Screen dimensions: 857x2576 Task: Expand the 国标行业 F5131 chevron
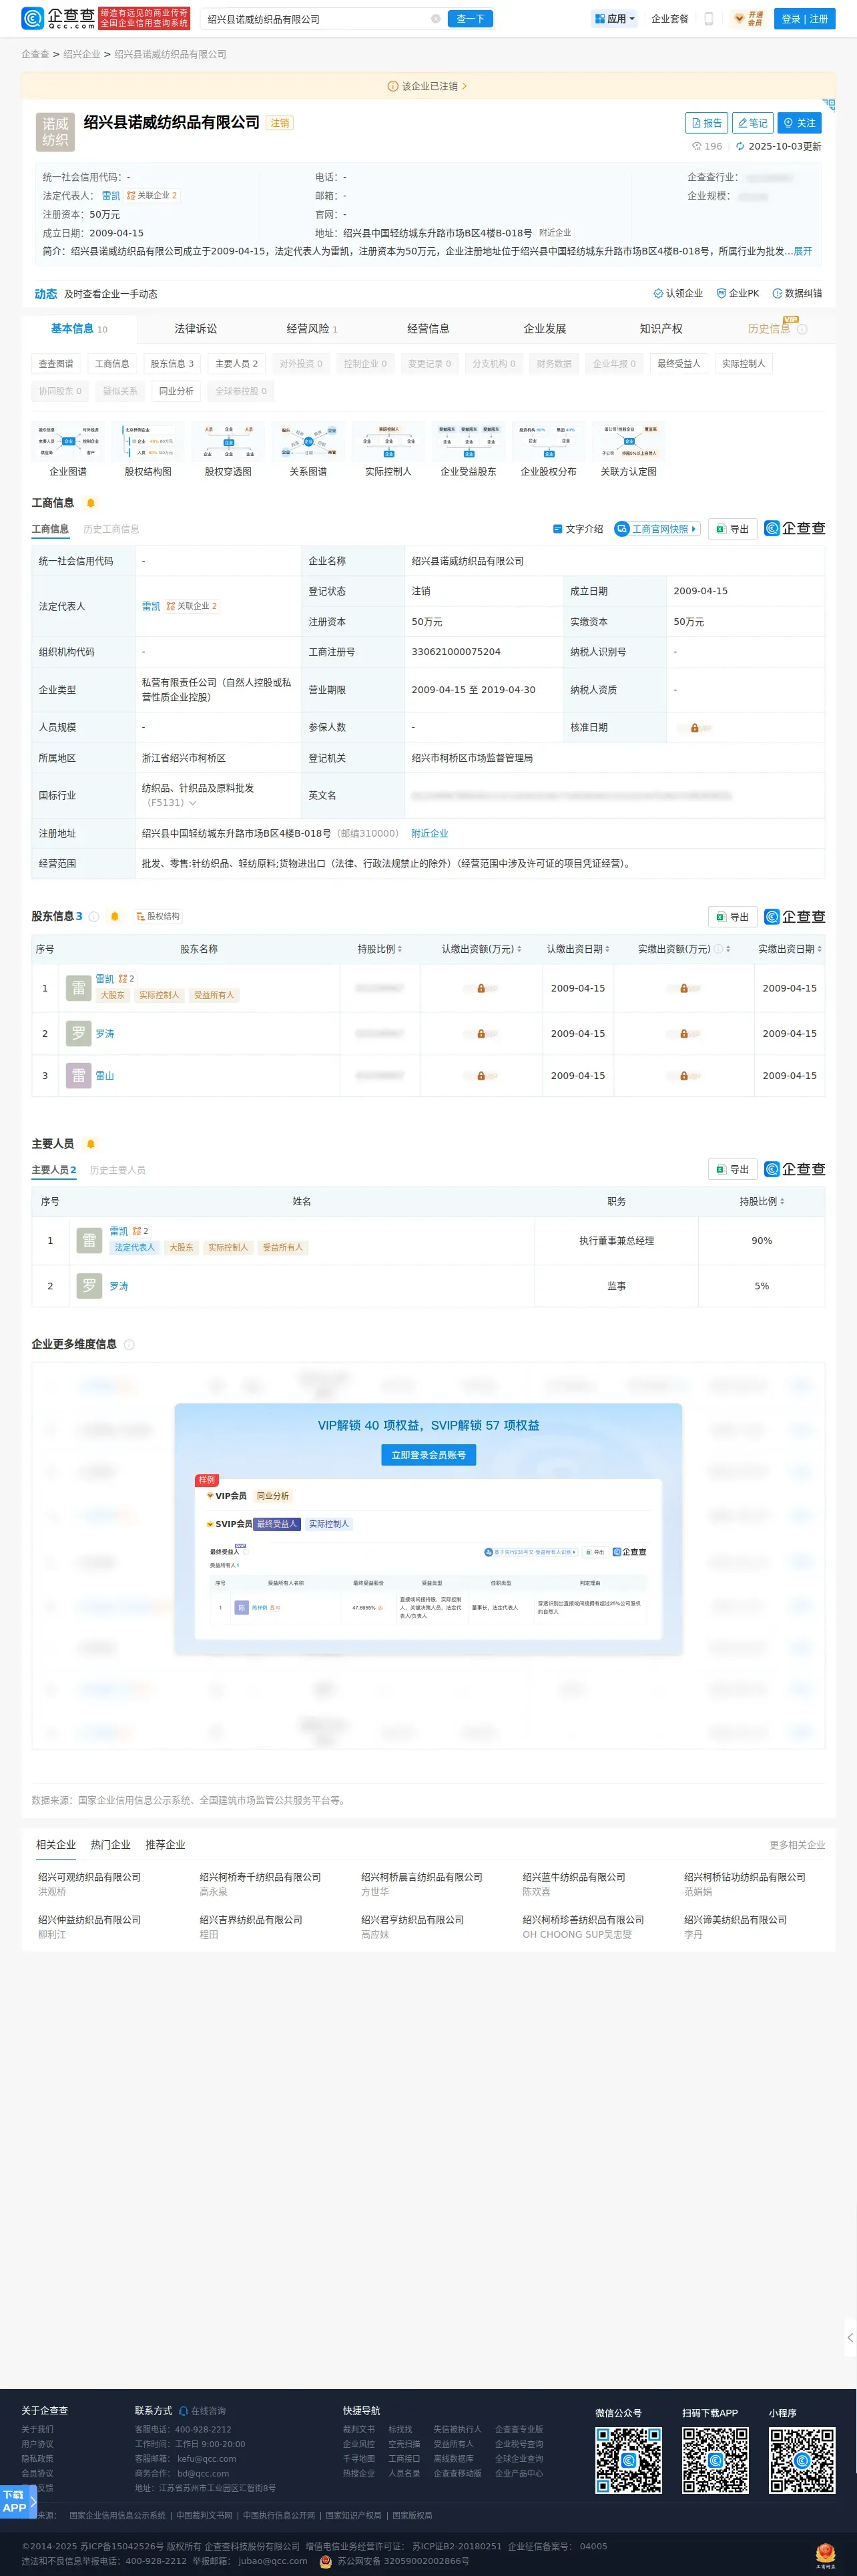pos(192,803)
